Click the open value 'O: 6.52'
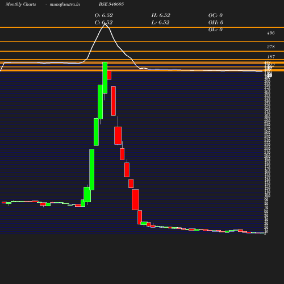This screenshot has height=284, width=284. [x=104, y=15]
